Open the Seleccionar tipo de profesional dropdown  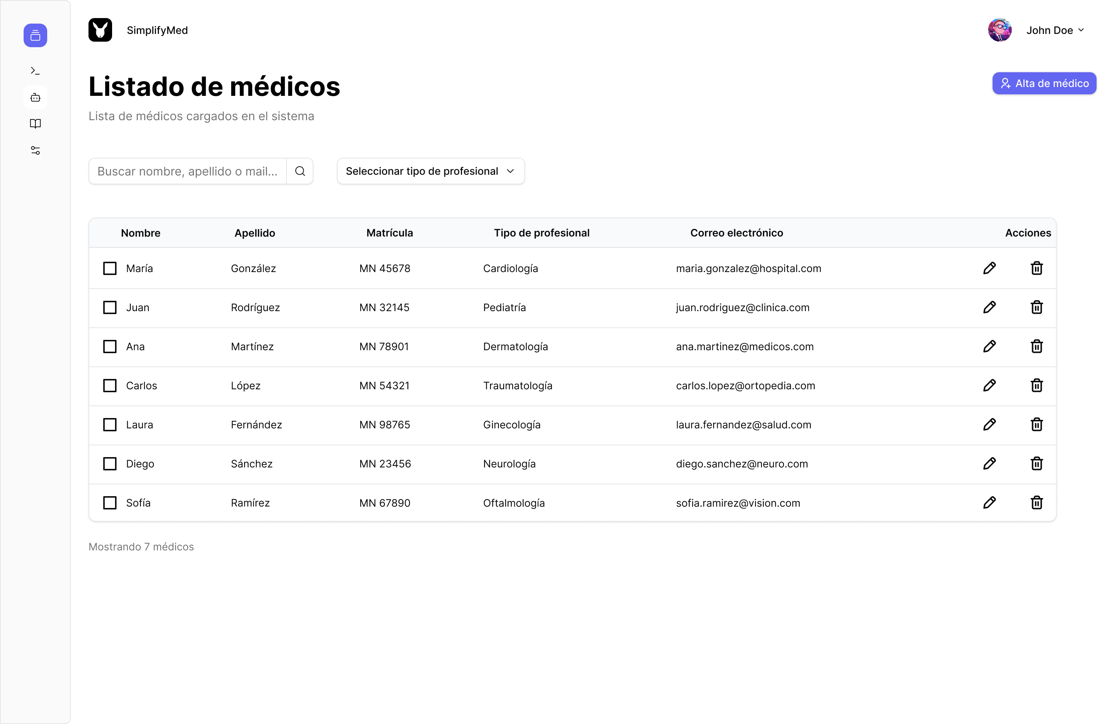tap(430, 171)
